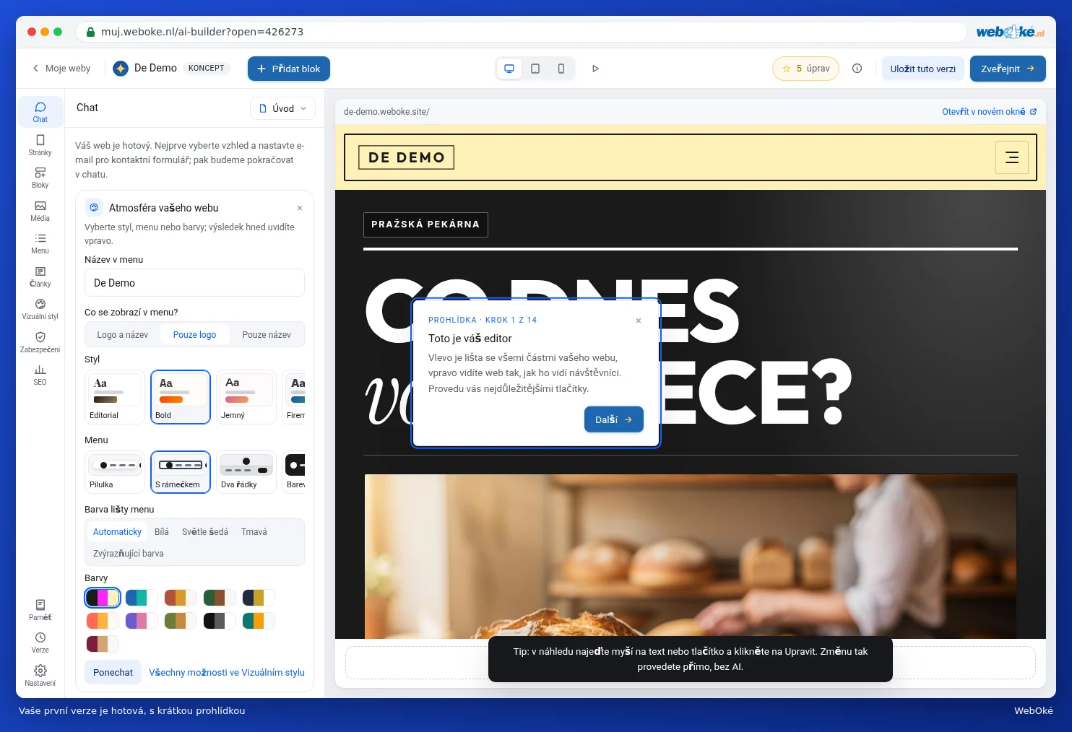The height and width of the screenshot is (732, 1072).
Task: Pick the navy-gold-white color palette
Action: (259, 598)
